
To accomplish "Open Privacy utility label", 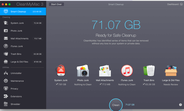I will click(14, 89).
